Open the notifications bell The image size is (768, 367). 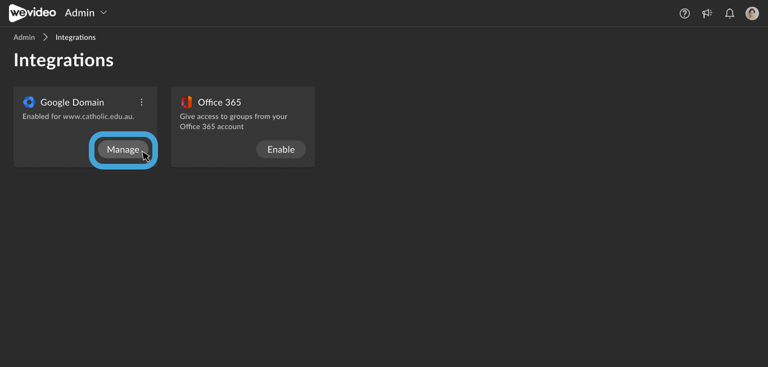pyautogui.click(x=730, y=13)
